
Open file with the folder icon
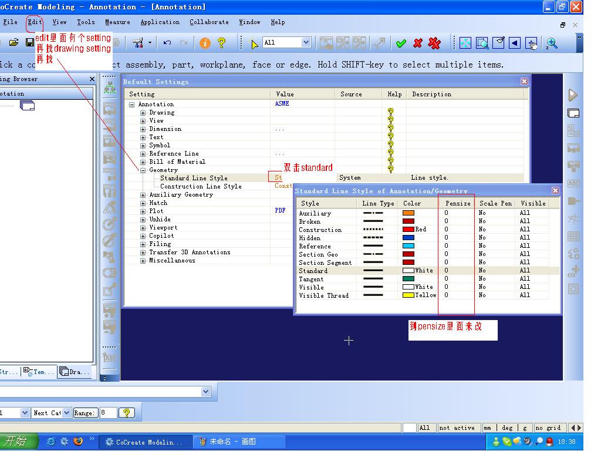click(14, 42)
